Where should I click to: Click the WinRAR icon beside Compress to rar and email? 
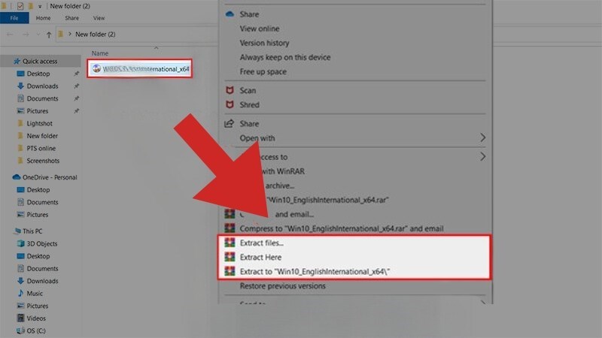(x=230, y=228)
